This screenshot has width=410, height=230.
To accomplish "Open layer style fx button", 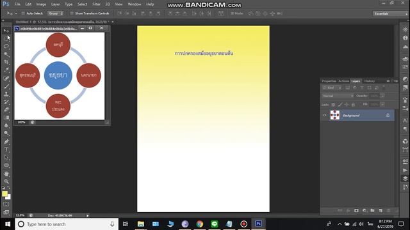I will pos(348,210).
